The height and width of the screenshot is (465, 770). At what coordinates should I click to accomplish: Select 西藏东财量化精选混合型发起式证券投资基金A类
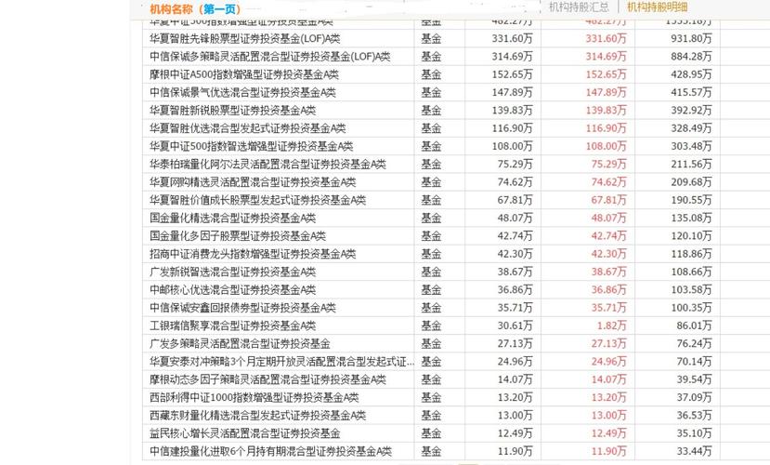click(x=258, y=416)
